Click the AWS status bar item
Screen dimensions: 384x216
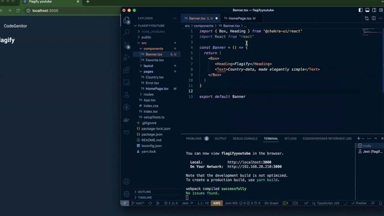[x=217, y=203]
